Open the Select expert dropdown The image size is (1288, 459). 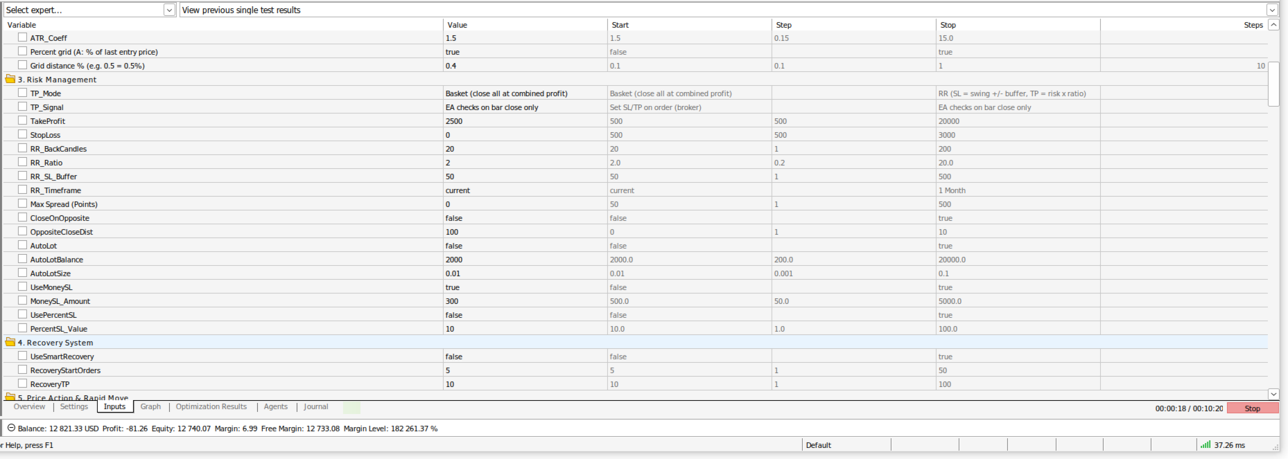(169, 10)
